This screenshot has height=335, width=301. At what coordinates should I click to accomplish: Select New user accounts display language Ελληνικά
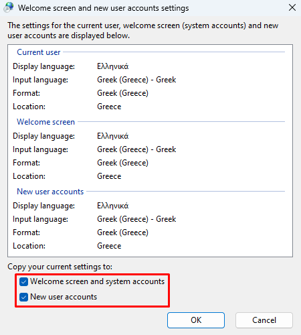113,206
